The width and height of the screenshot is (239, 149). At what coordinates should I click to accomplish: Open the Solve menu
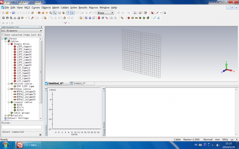[x=74, y=8]
